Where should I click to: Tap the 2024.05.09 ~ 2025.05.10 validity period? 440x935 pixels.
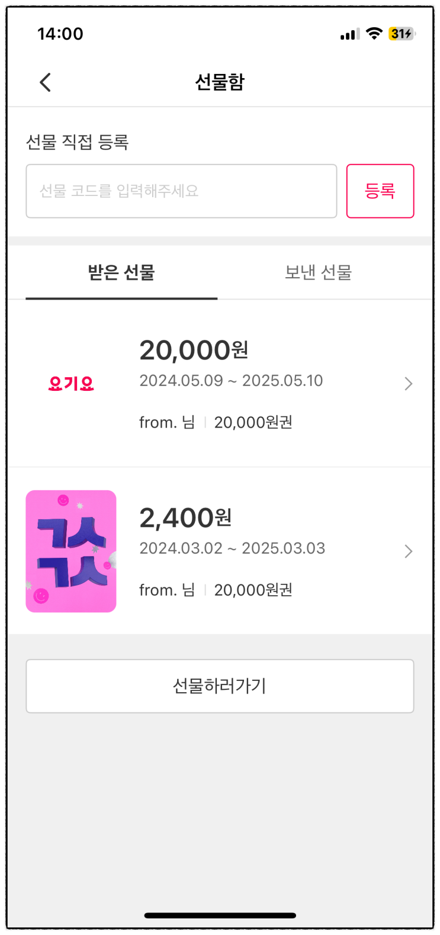pos(231,380)
